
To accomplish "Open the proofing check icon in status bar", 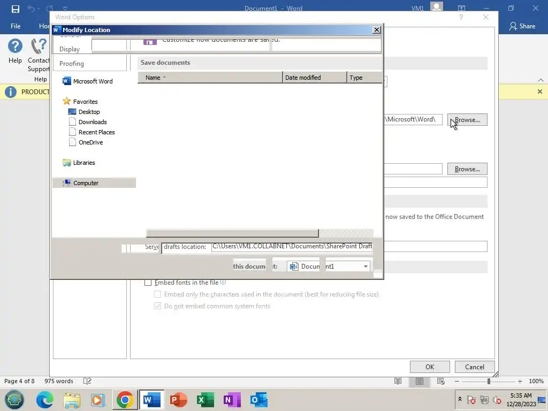I will 87,381.
